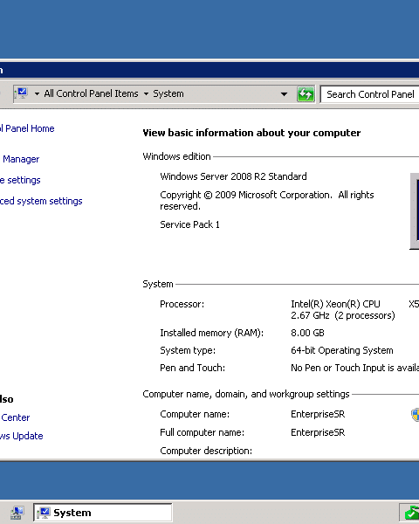Open Remote settings link in sidebar

pos(20,180)
